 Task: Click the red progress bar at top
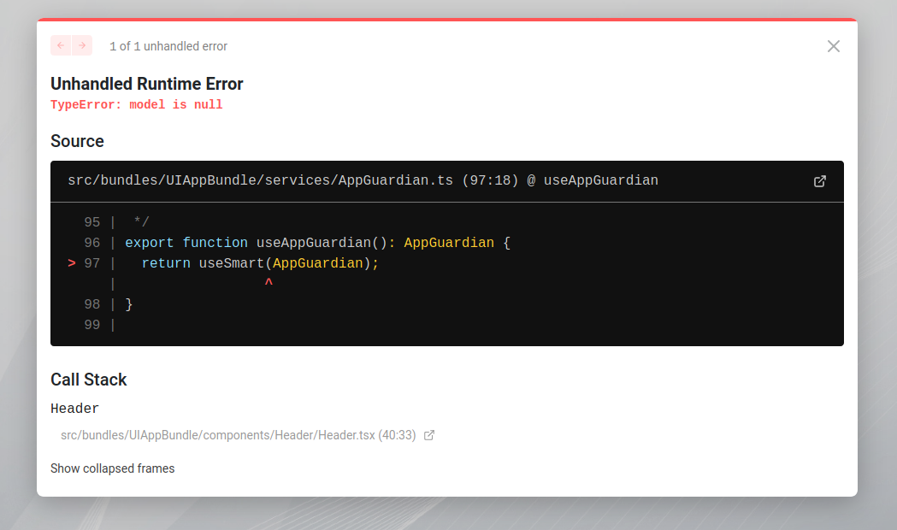click(448, 17)
